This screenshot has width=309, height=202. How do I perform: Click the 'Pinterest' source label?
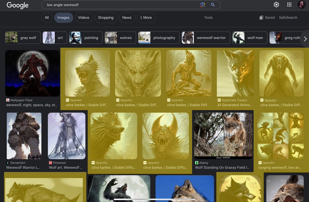pyautogui.click(x=59, y=163)
